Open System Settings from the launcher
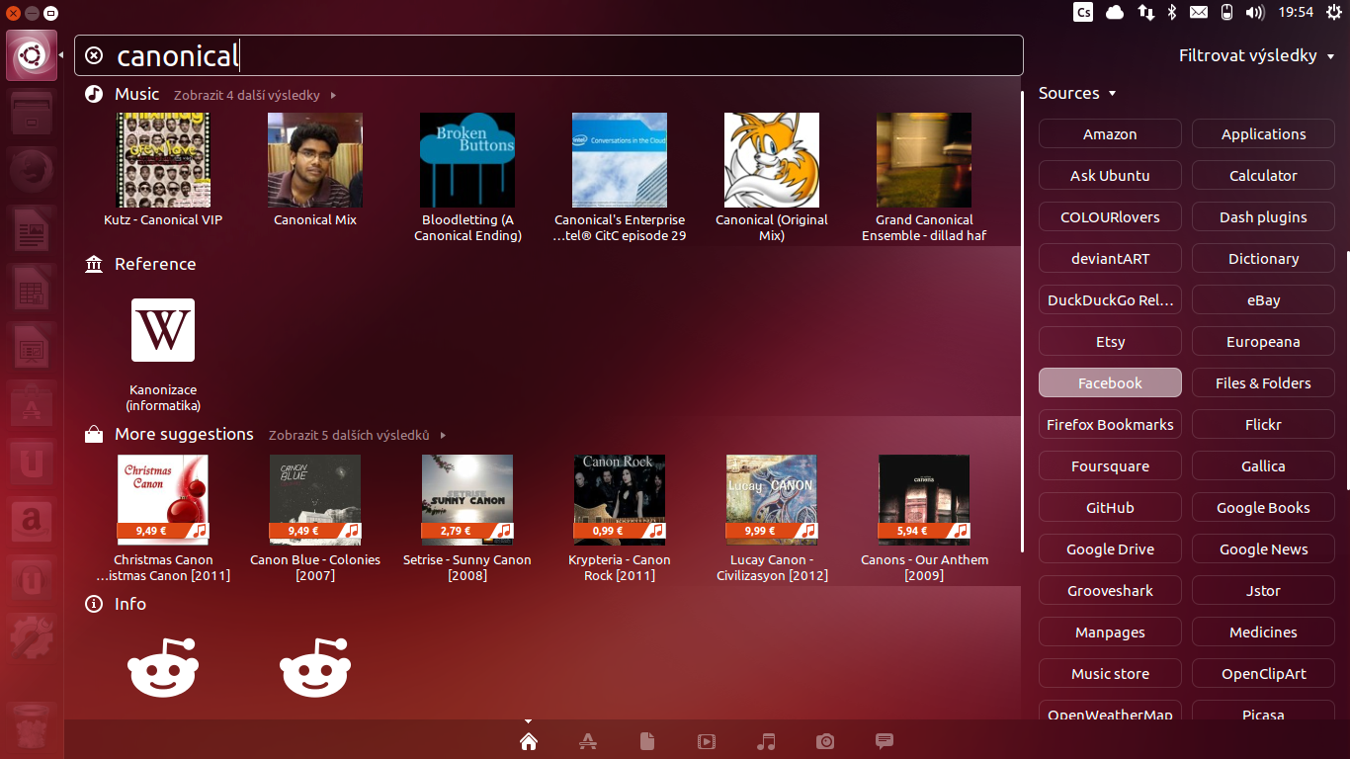 point(31,637)
